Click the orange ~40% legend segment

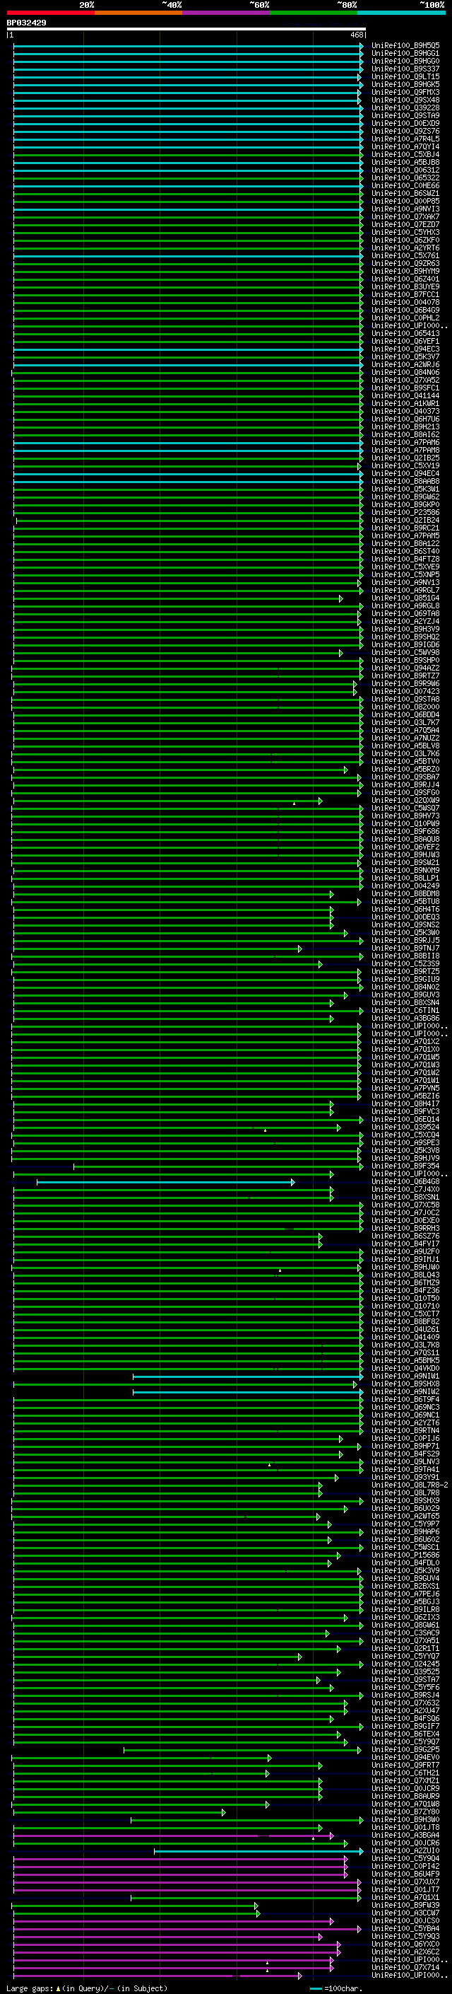pos(138,13)
